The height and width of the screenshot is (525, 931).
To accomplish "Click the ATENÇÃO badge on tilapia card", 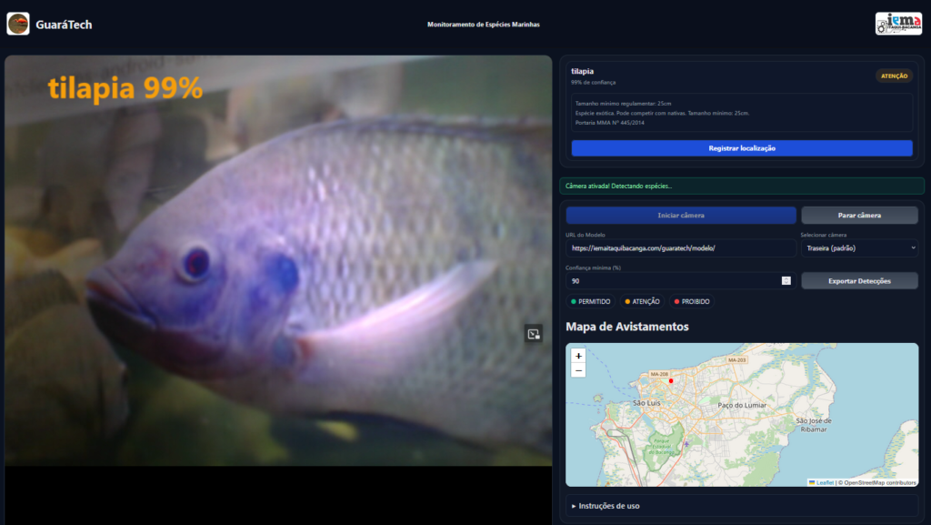I will pos(894,76).
